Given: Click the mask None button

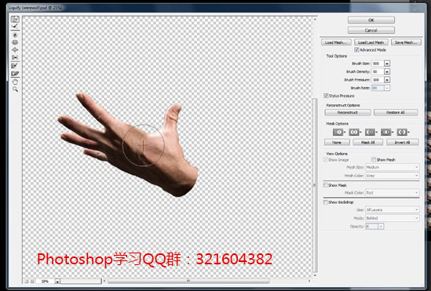Looking at the screenshot, I should pos(337,143).
